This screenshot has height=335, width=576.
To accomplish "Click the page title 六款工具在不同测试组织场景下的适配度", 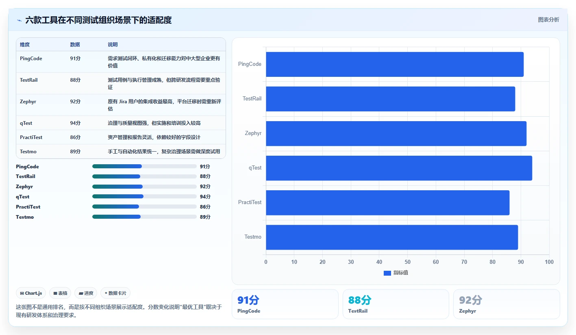I will click(98, 20).
